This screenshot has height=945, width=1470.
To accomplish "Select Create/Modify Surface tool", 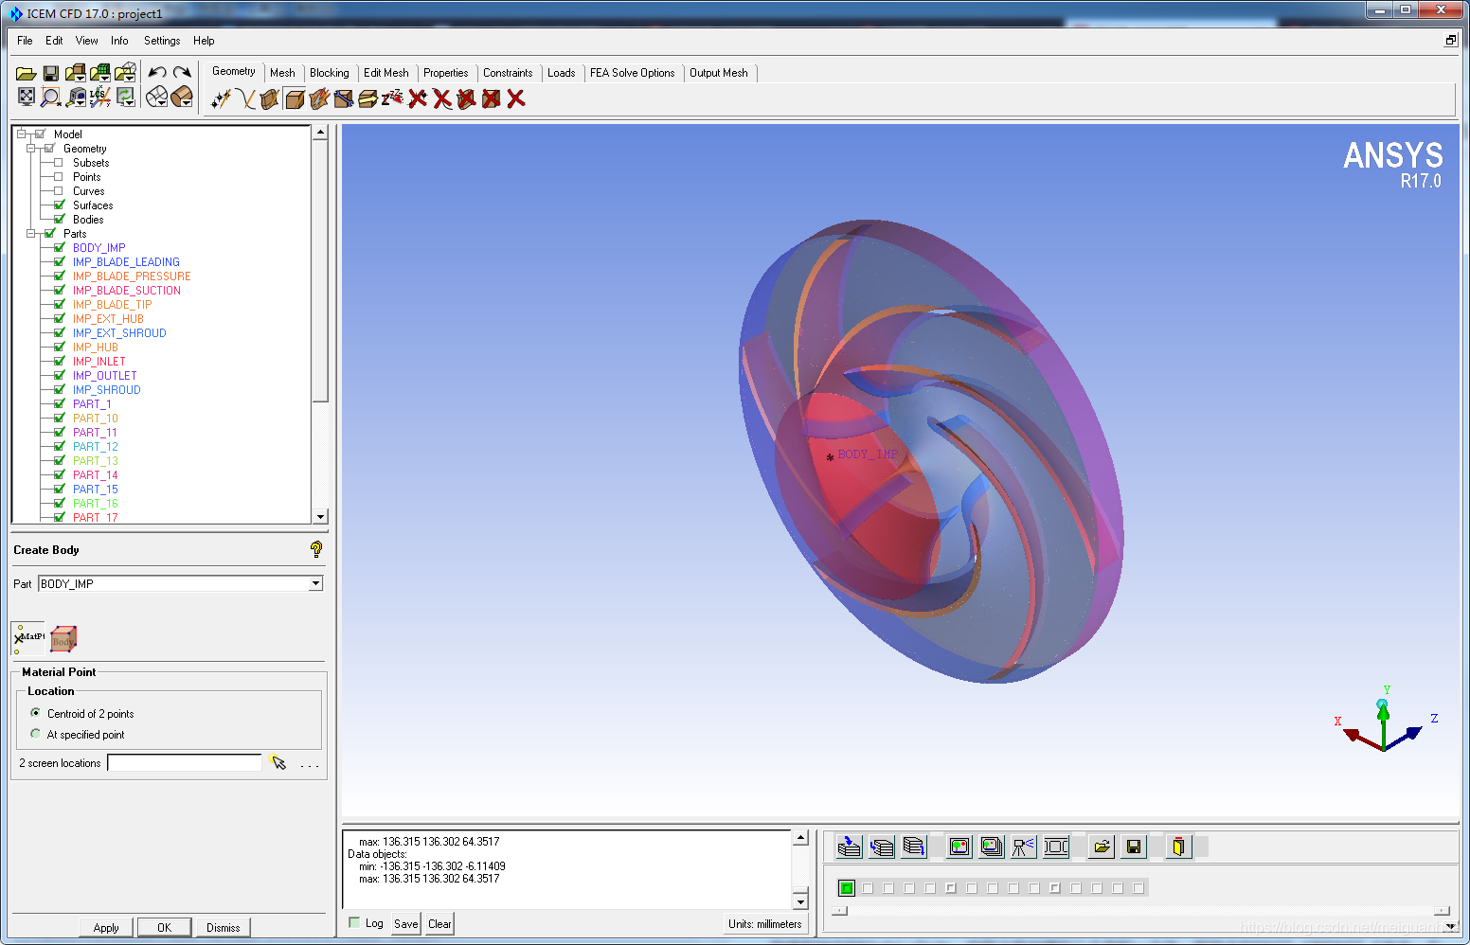I will pos(270,98).
